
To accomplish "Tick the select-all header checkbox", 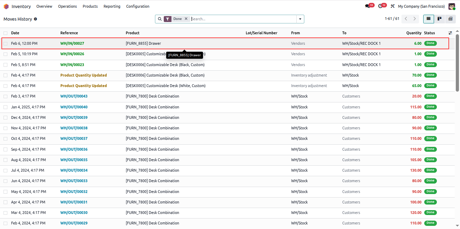I will point(6,33).
